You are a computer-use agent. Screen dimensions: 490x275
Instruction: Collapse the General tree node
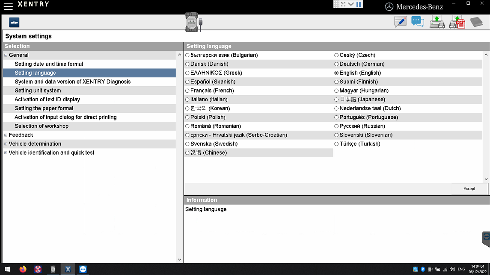(6, 55)
